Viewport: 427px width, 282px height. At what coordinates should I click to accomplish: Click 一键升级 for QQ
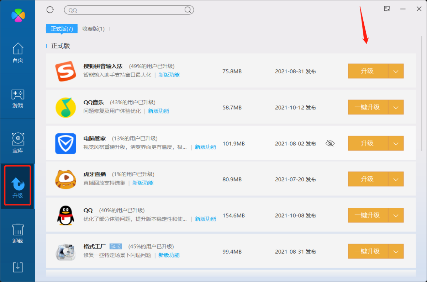[x=368, y=215]
